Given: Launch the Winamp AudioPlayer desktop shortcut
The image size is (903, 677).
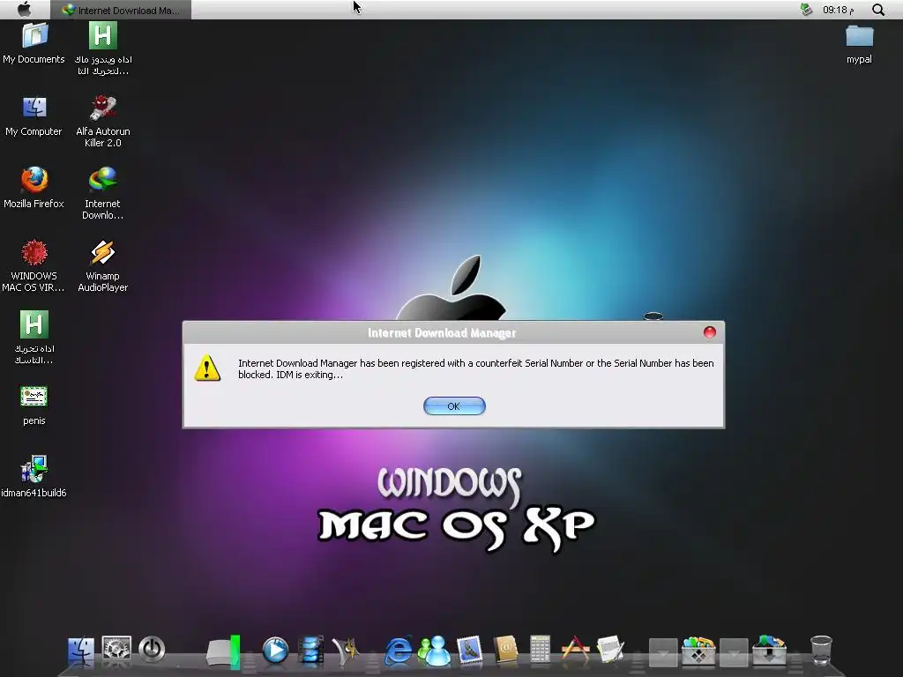Looking at the screenshot, I should tap(103, 265).
